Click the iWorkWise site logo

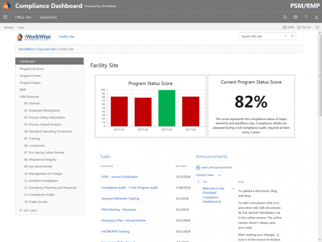36,37
